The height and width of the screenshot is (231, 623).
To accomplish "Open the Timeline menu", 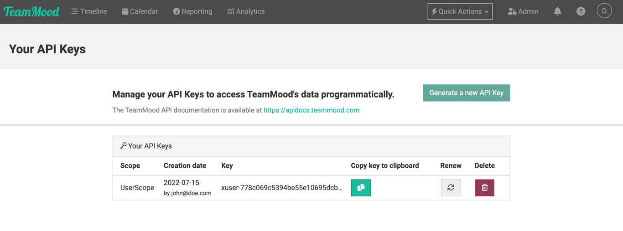I will click(x=89, y=11).
